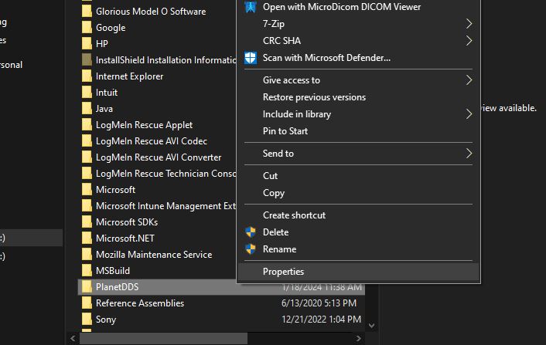Screen dimensions: 546x345
Task: Click the Mozilla Maintenance Service folder icon
Action: pos(87,255)
